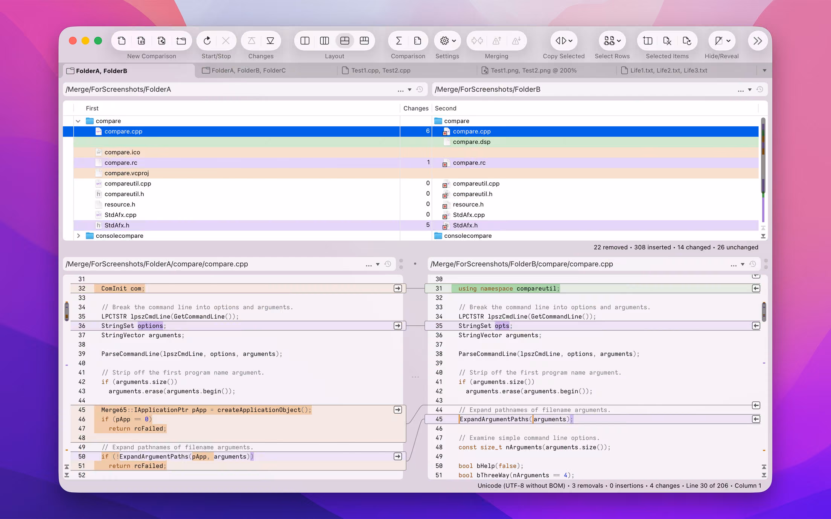Click the delete selected items icon
The height and width of the screenshot is (519, 831).
point(667,41)
